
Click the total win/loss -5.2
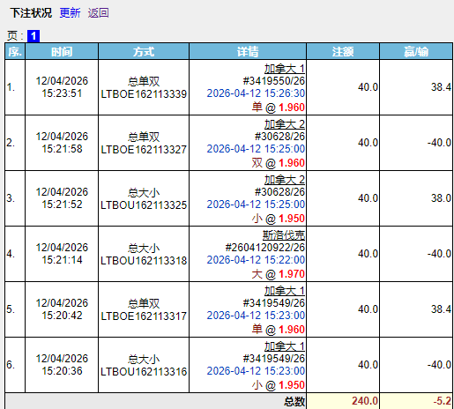pos(443,401)
